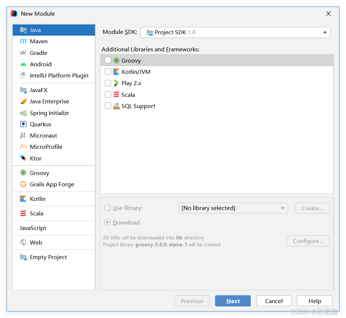Click the Web globe icon

pos(23,242)
